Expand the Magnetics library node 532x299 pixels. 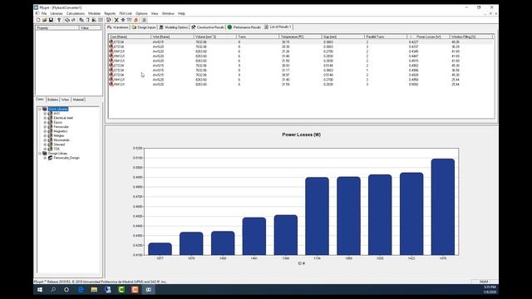[x=45, y=131]
